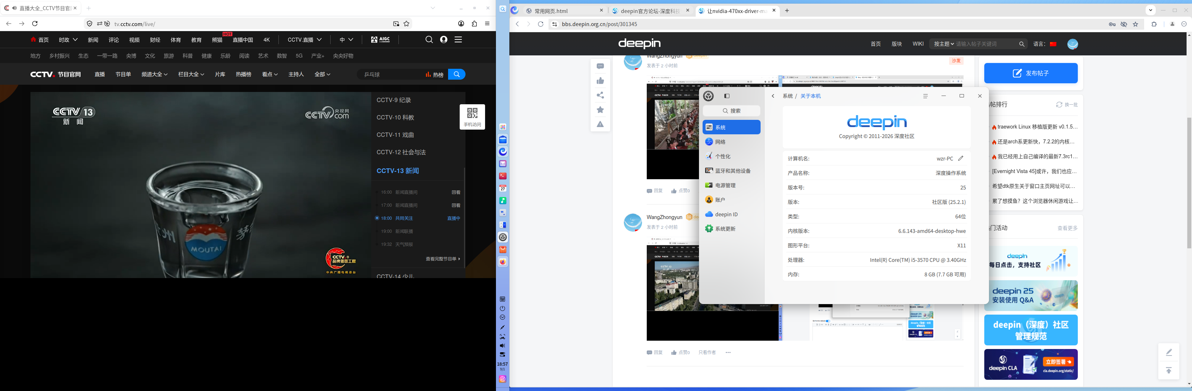Screen dimensions: 1192x391
Task: Select 个性化 in the settings sidebar
Action: pos(732,156)
